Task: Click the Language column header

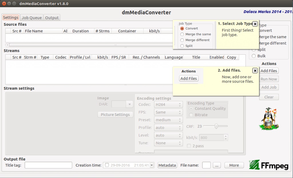Action: tap(174, 57)
